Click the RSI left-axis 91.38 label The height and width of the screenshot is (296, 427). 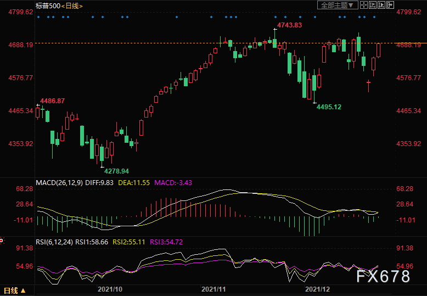(x=25, y=248)
